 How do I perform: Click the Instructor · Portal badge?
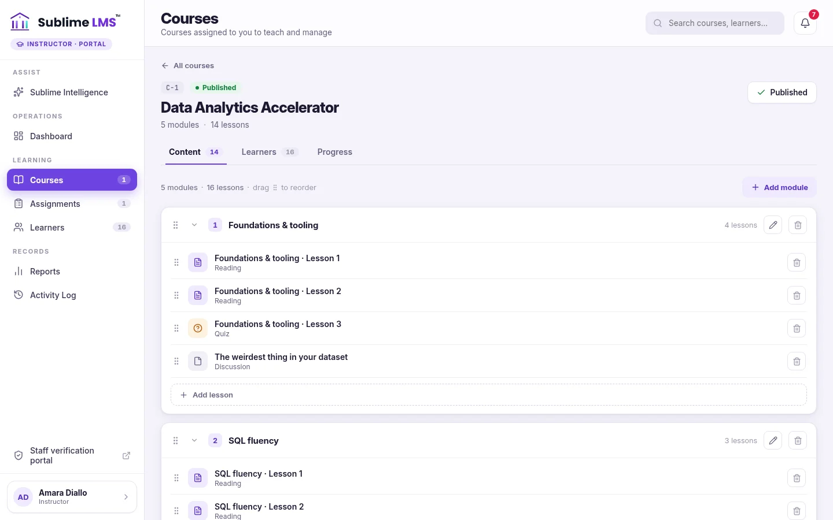(x=61, y=44)
